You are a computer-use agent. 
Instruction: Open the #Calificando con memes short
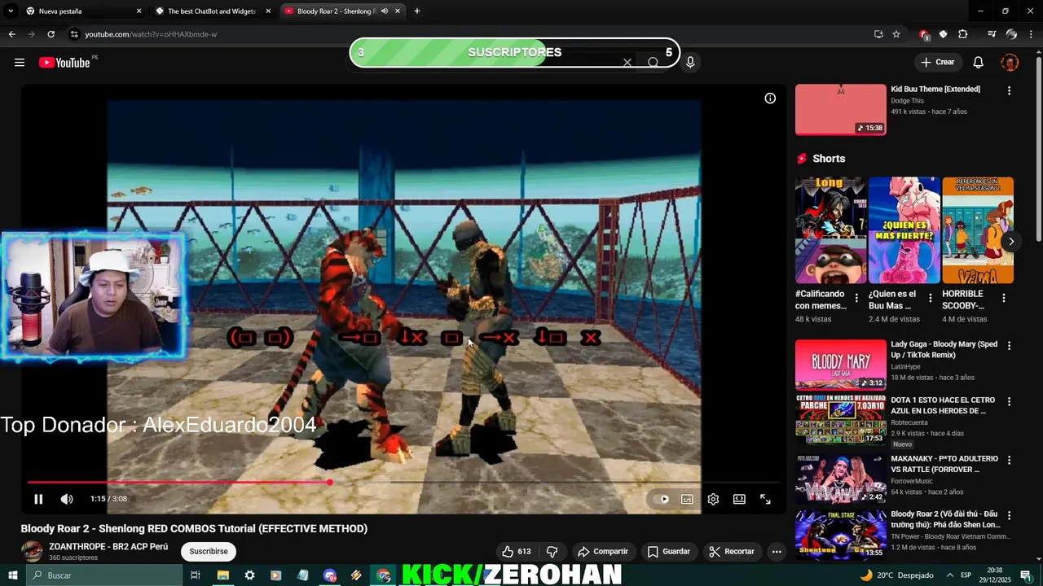tap(830, 230)
